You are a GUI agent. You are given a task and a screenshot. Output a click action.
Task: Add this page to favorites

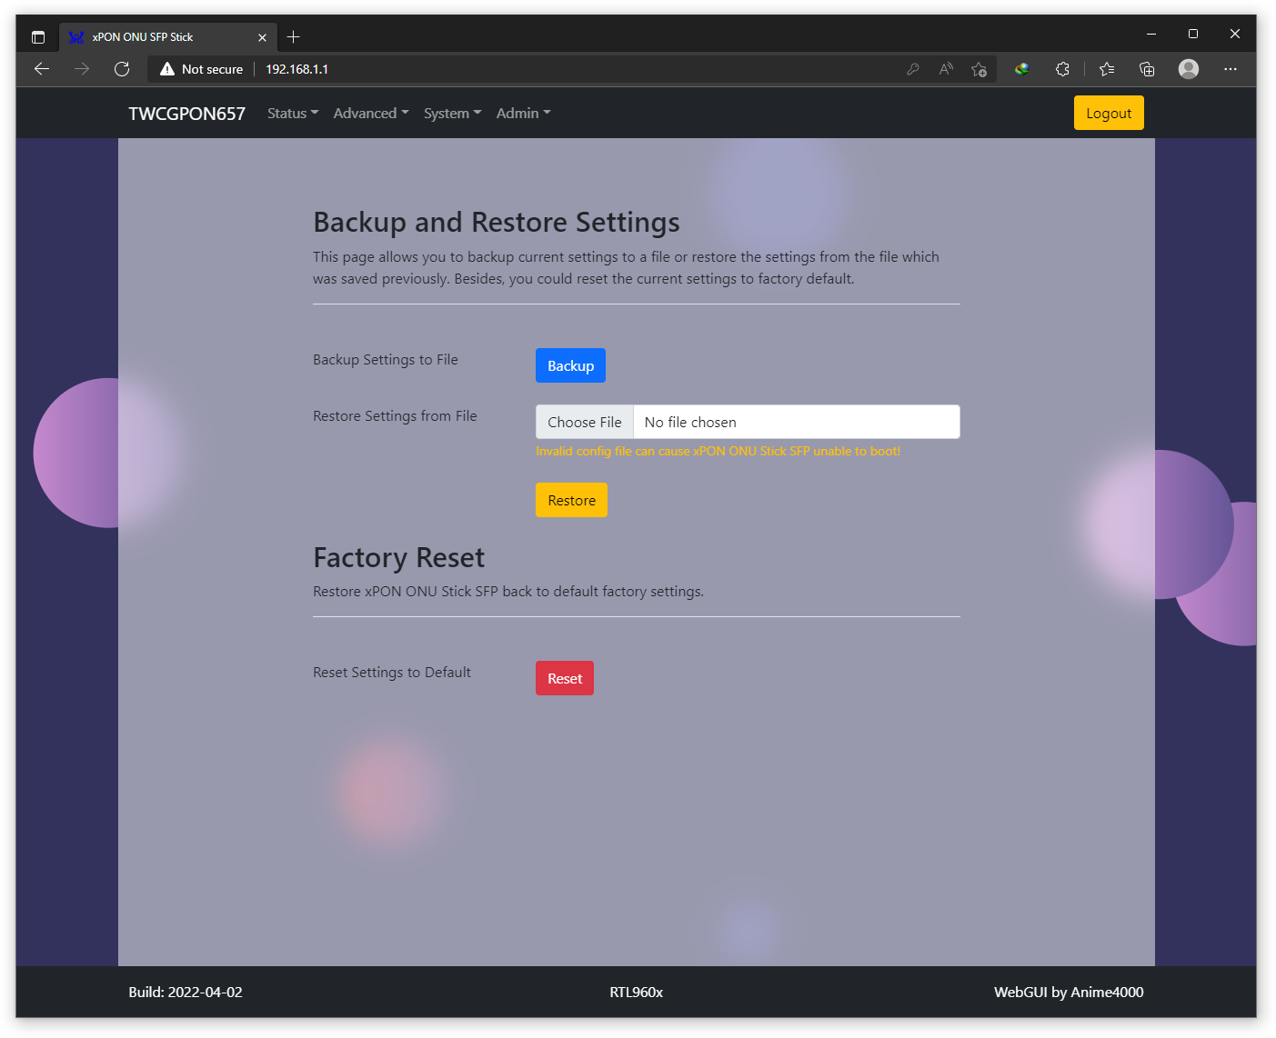coord(979,69)
